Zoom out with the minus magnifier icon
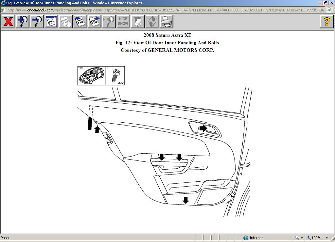The width and height of the screenshot is (335, 242). pyautogui.click(x=37, y=22)
